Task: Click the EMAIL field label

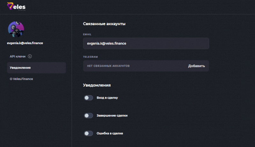Action: [x=87, y=34]
